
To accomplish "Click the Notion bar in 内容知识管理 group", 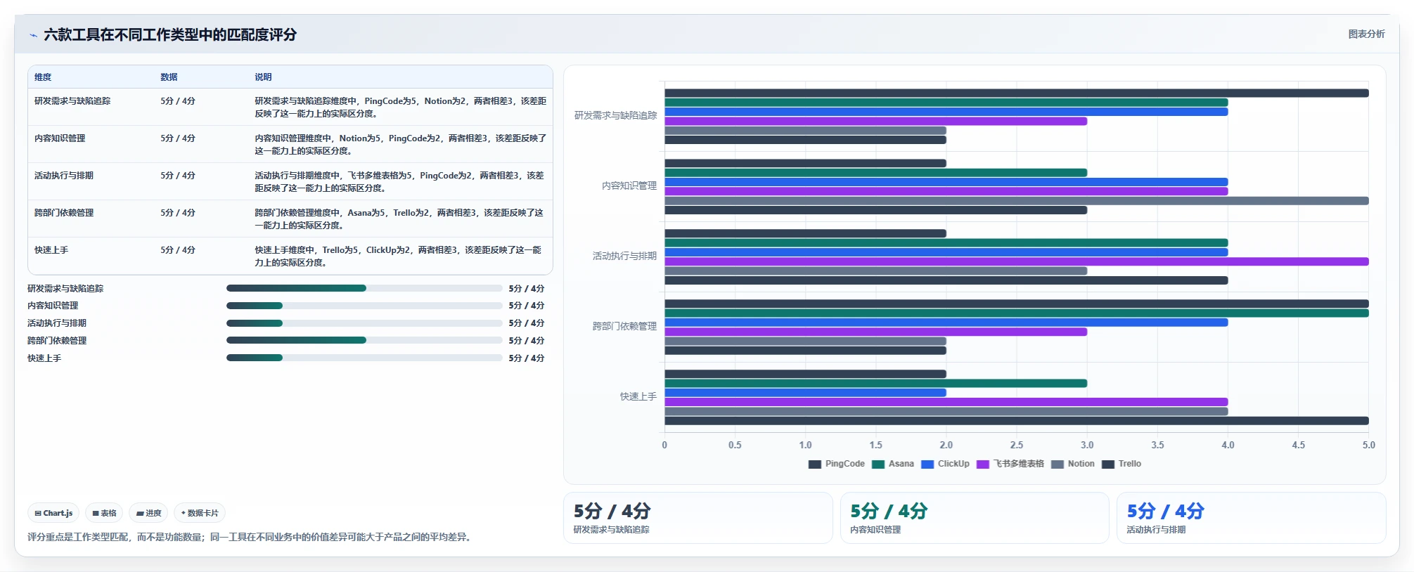I will (x=1017, y=201).
